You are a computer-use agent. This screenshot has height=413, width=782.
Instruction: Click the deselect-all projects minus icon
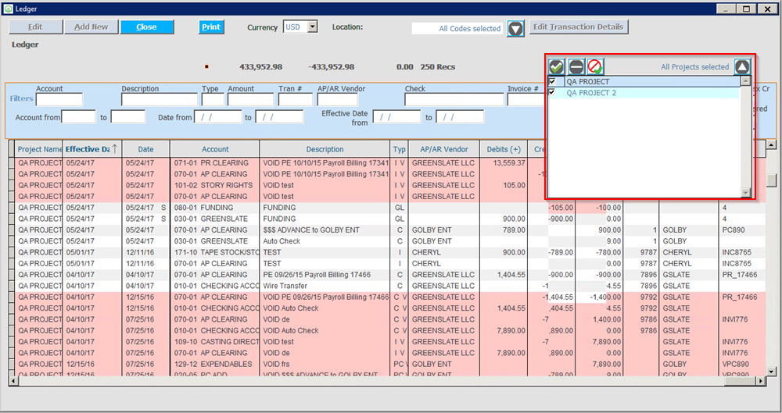point(576,66)
